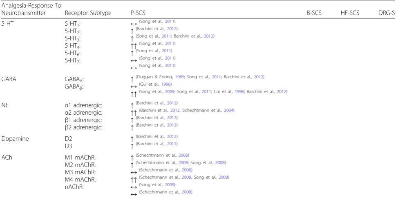Open 2012 link ending the four-reference GABA citation
Viewport: 396px width, 200px height.
[282, 91]
